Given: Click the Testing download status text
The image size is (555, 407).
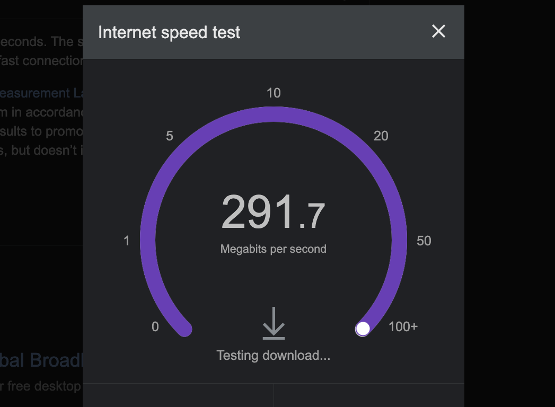Looking at the screenshot, I should tap(273, 355).
